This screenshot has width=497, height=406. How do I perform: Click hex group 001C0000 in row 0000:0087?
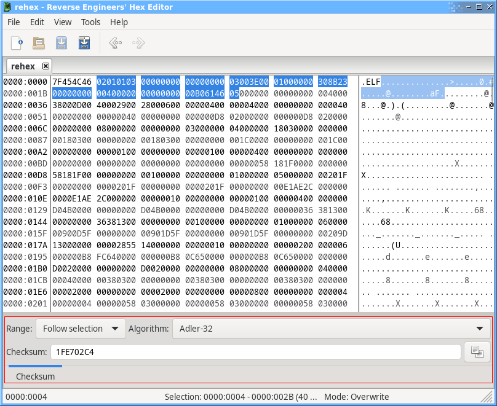click(249, 140)
